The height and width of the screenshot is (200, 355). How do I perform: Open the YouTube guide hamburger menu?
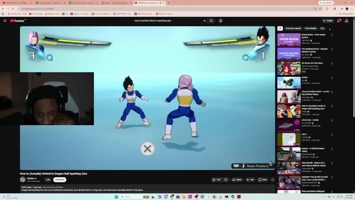5,21
